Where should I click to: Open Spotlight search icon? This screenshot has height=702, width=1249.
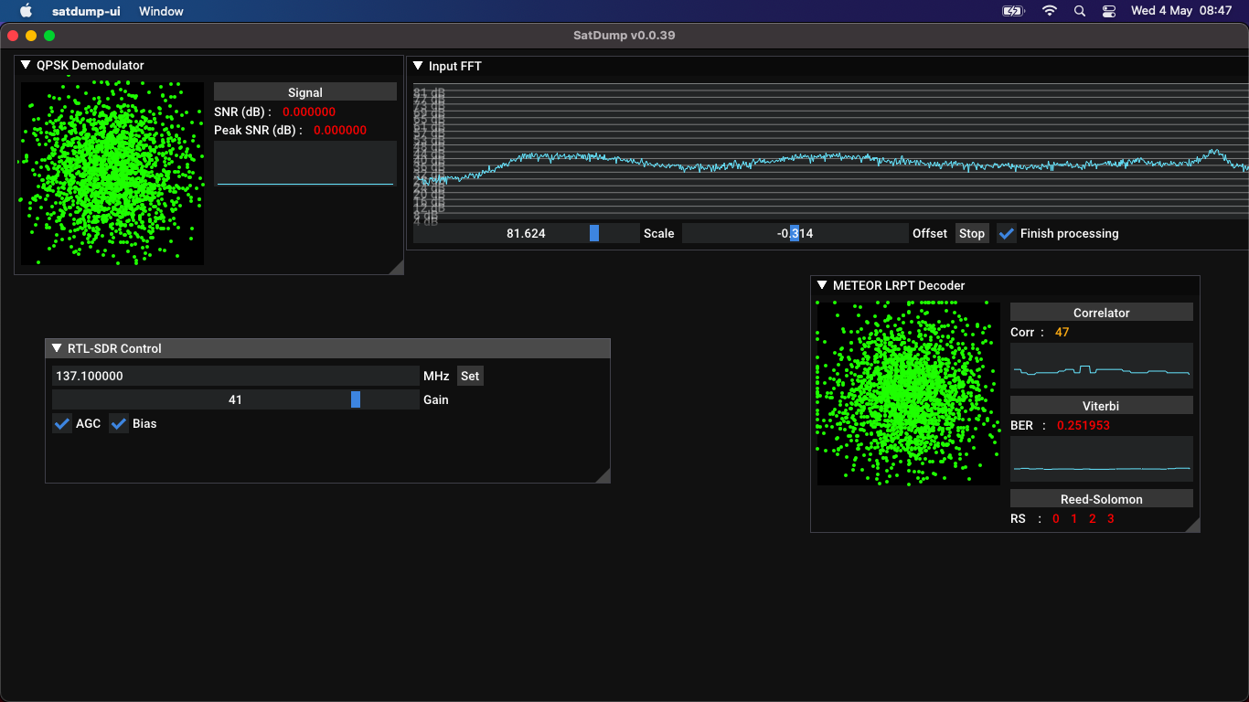(x=1080, y=11)
